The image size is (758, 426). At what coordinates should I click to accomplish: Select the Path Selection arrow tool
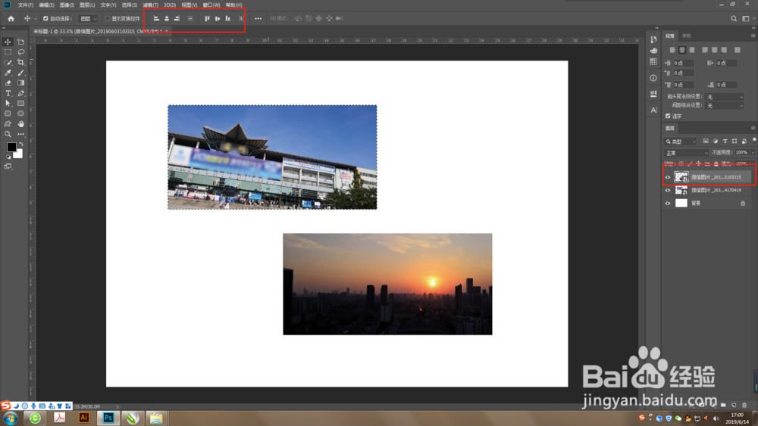pyautogui.click(x=8, y=103)
